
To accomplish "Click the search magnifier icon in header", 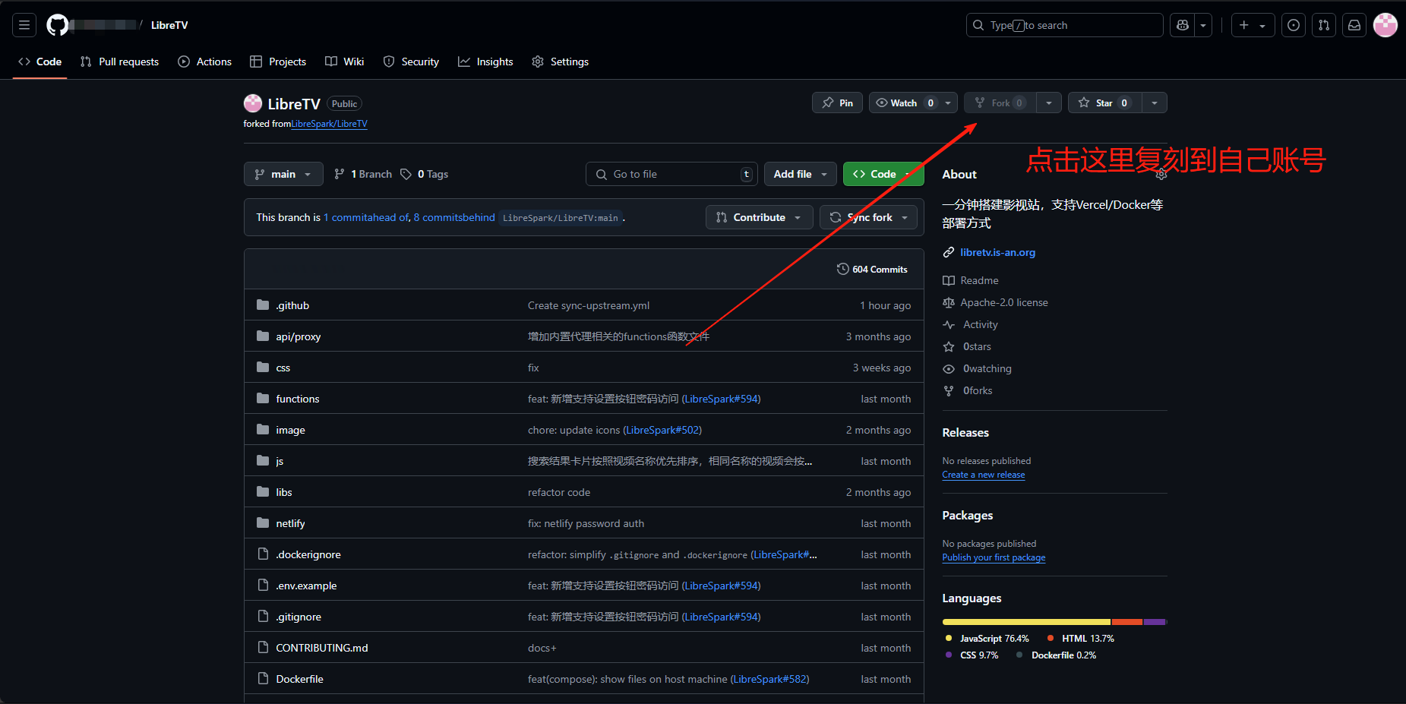I will coord(978,25).
